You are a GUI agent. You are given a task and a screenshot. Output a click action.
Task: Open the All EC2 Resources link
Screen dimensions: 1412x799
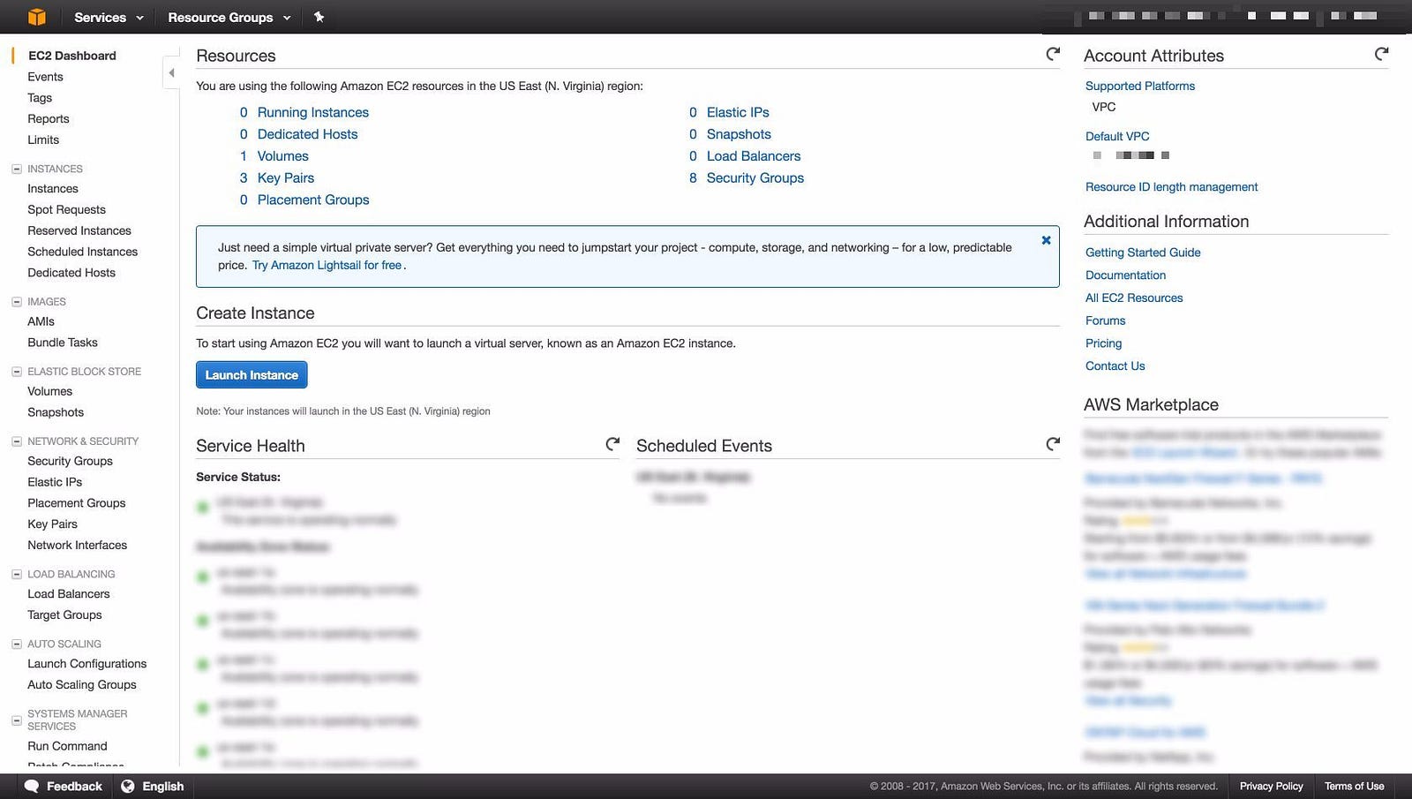[x=1134, y=298]
